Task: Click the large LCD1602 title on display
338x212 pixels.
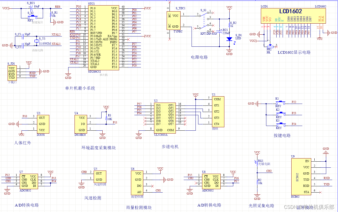Action: click(290, 11)
